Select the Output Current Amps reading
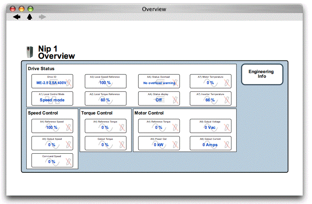This screenshot has width=312, height=204. [x=211, y=143]
